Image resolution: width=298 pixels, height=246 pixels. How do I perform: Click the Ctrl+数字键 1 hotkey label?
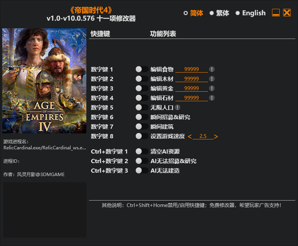point(109,152)
